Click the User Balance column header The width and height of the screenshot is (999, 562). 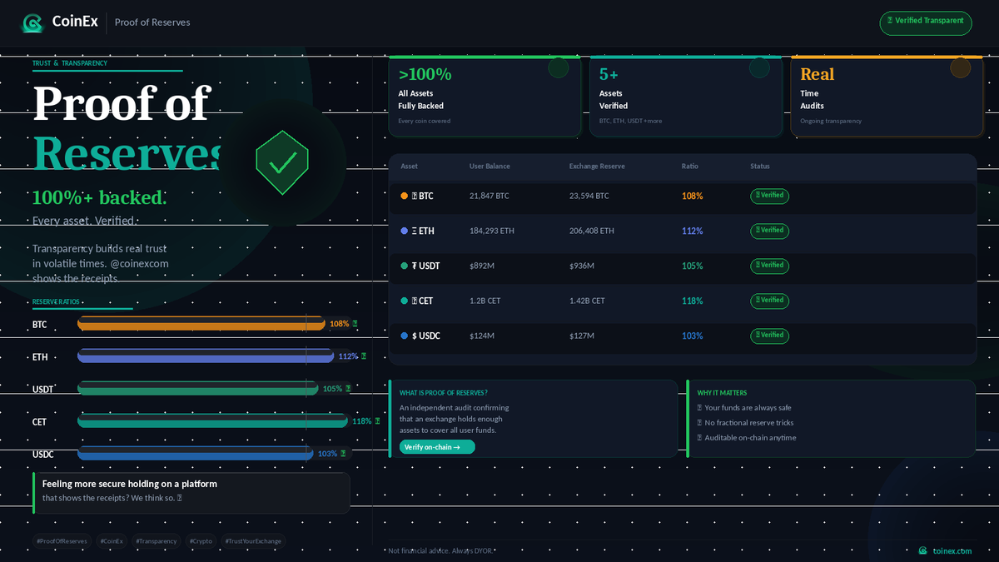pyautogui.click(x=490, y=167)
